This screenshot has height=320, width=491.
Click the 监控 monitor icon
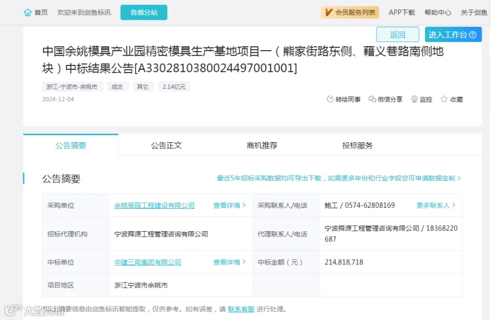[414, 99]
